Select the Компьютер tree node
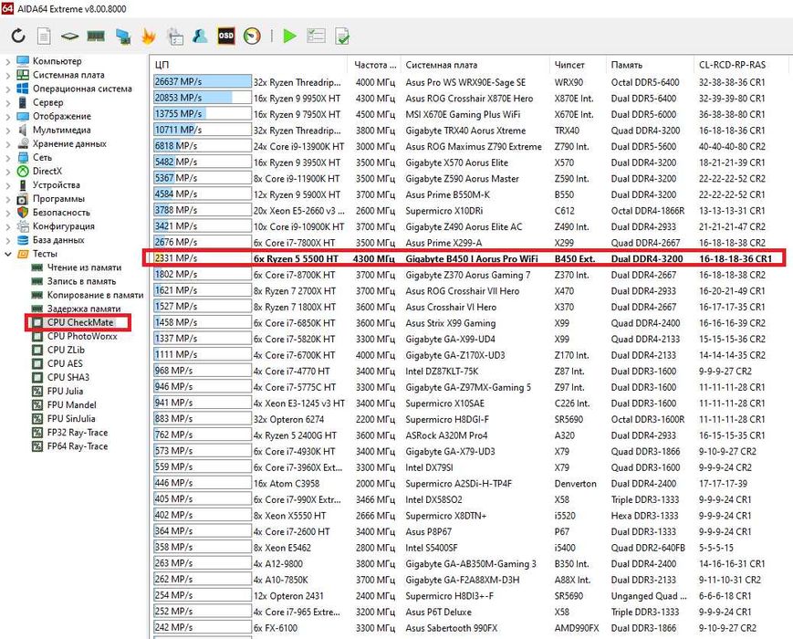Image resolution: width=793 pixels, height=639 pixels. 57,61
